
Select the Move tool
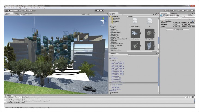(10, 10)
